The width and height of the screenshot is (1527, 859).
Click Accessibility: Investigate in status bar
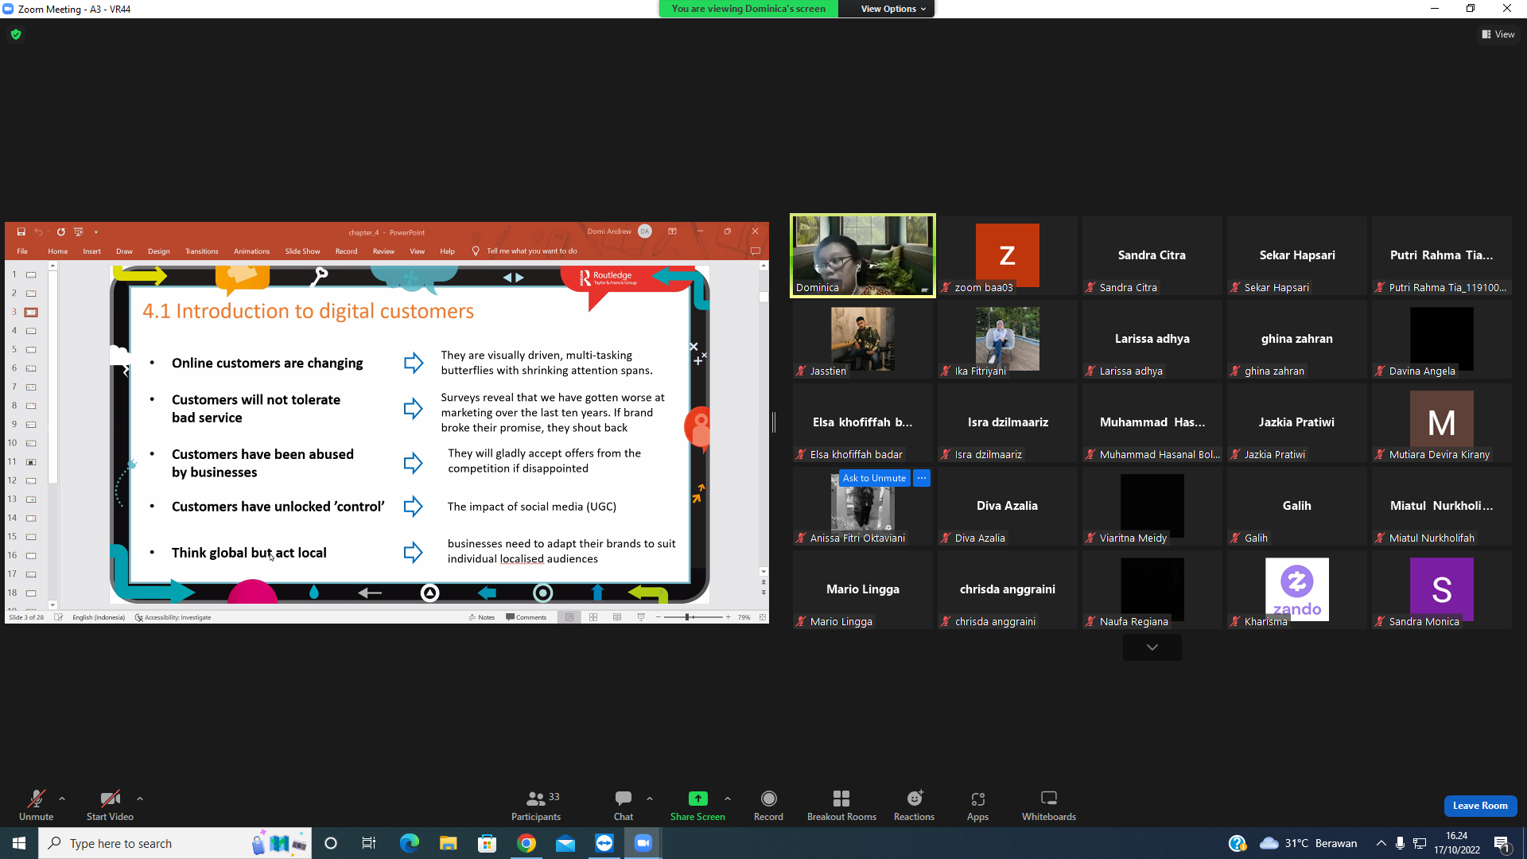point(173,617)
